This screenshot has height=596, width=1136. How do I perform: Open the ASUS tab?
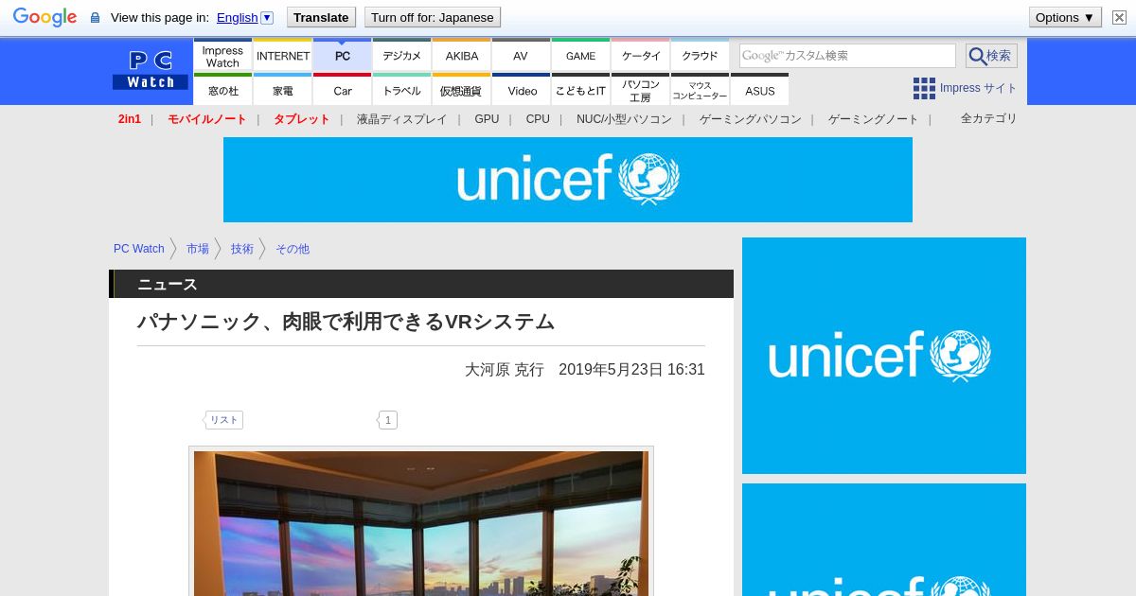coord(759,90)
